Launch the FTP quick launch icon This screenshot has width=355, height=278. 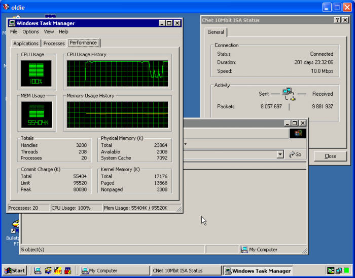click(58, 270)
